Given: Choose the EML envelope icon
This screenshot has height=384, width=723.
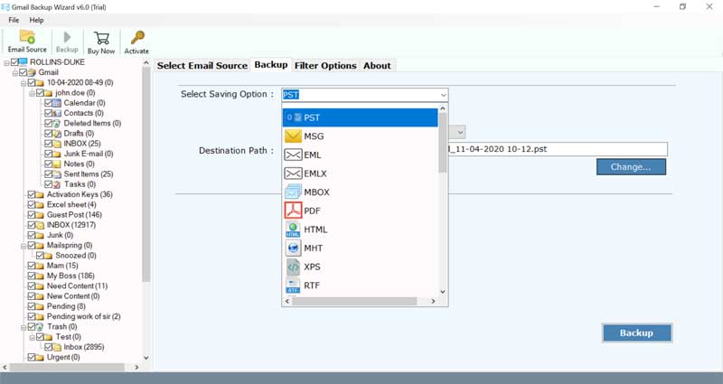Looking at the screenshot, I should 293,155.
